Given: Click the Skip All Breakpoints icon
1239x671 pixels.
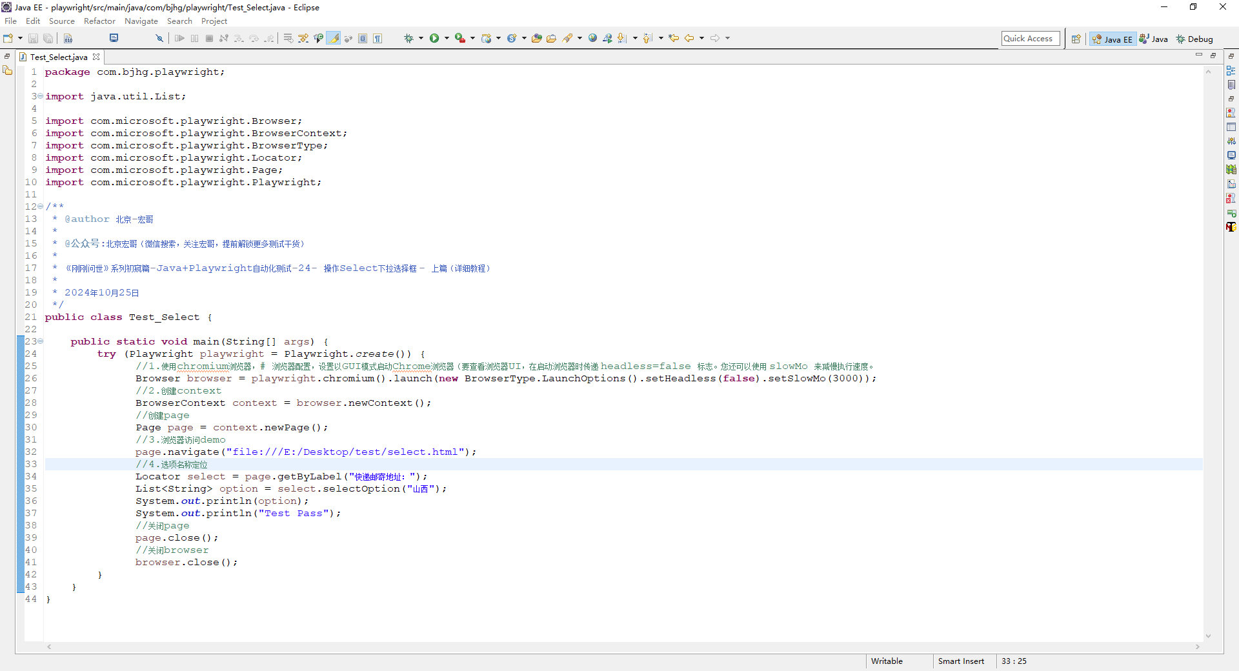Looking at the screenshot, I should [159, 39].
